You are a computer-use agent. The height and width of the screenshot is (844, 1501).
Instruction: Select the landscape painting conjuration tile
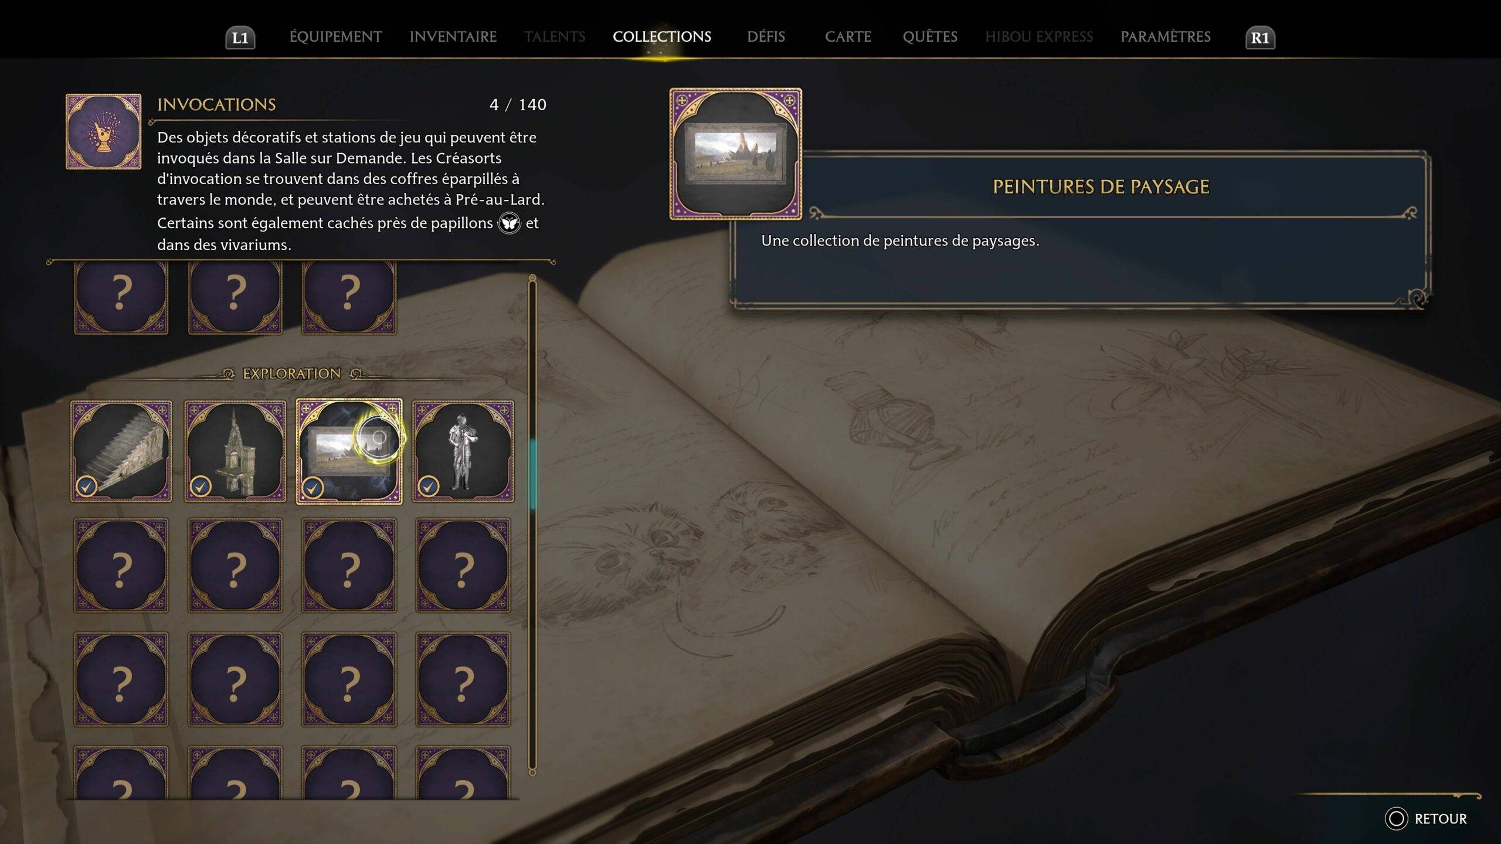click(349, 451)
